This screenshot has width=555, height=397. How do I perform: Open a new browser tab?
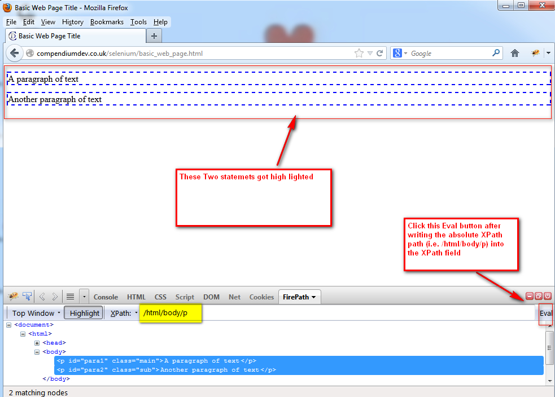tap(154, 34)
